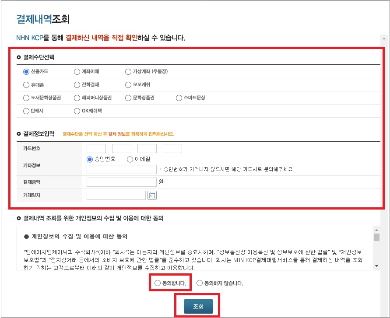Choose OK캐쉬백 as payment method

77,111
